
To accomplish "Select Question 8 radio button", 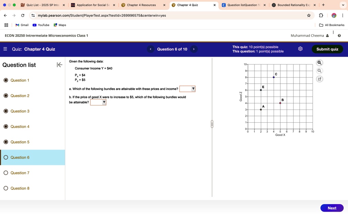I will coord(6,188).
